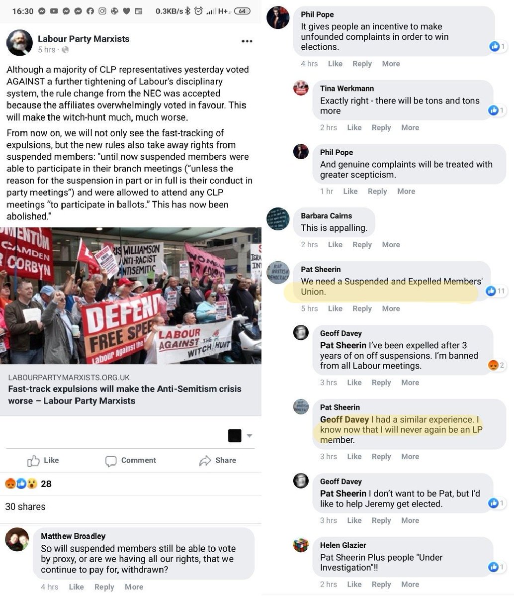Image resolution: width=514 pixels, height=597 pixels.
Task: Open the Labour Party Marxists page name
Action: pos(84,39)
